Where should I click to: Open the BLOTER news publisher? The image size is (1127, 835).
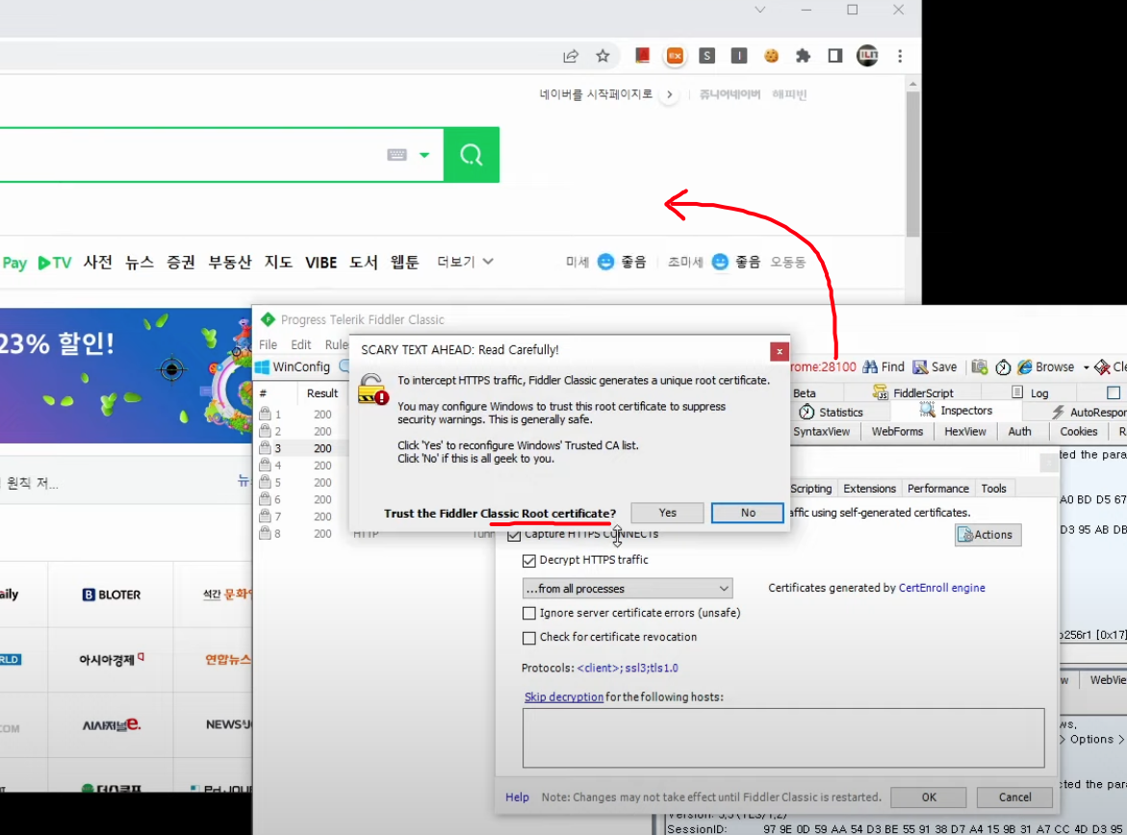[112, 595]
